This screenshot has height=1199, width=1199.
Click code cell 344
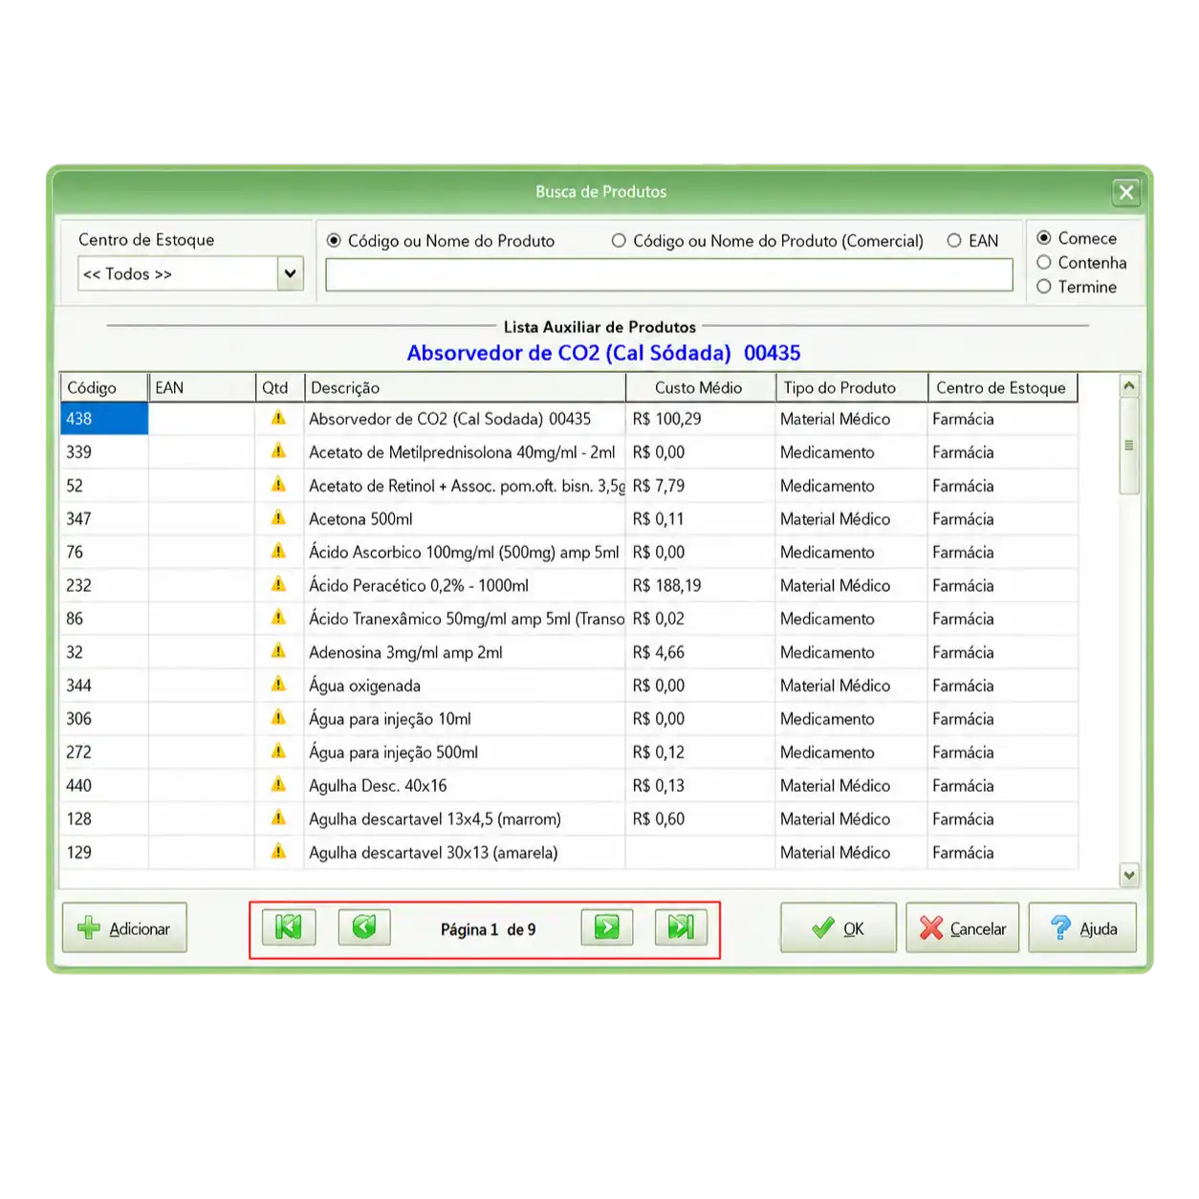click(103, 686)
